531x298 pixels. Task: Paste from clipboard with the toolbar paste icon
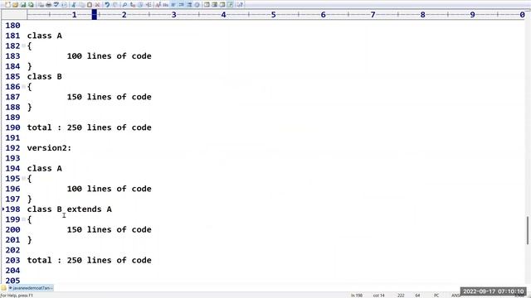(x=90, y=5)
